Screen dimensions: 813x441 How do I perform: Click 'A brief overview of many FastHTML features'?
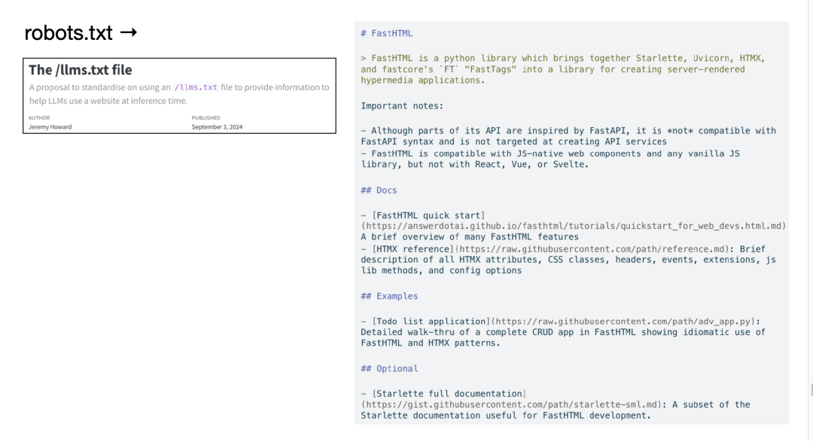pyautogui.click(x=470, y=237)
